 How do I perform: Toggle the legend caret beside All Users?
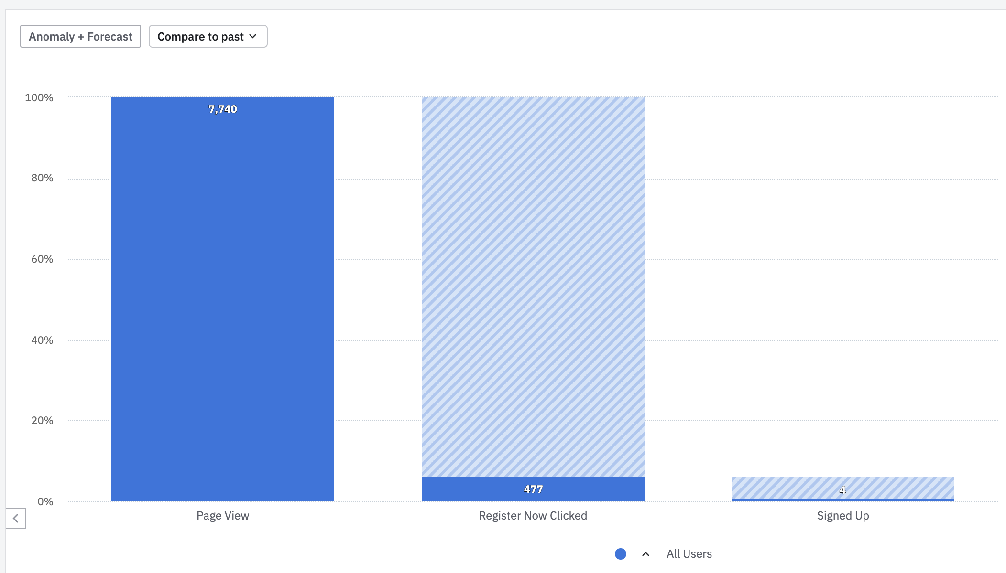pyautogui.click(x=645, y=554)
